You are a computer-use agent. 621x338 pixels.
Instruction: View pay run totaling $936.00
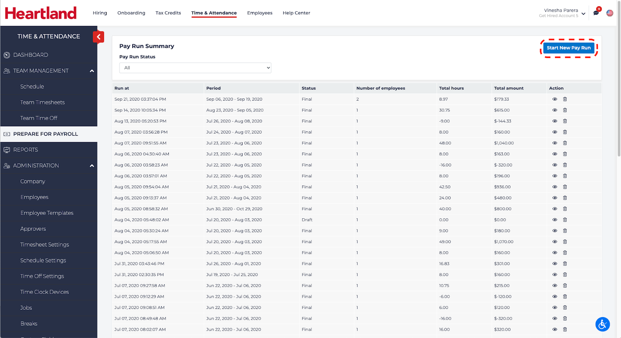click(555, 187)
